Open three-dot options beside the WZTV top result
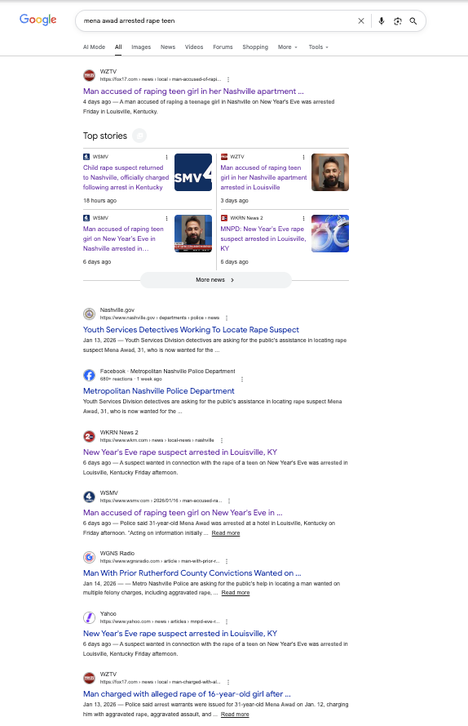 tap(228, 80)
